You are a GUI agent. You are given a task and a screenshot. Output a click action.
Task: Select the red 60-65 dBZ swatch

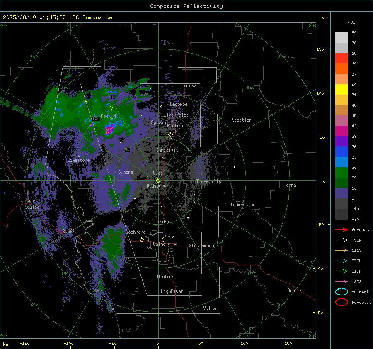342,59
